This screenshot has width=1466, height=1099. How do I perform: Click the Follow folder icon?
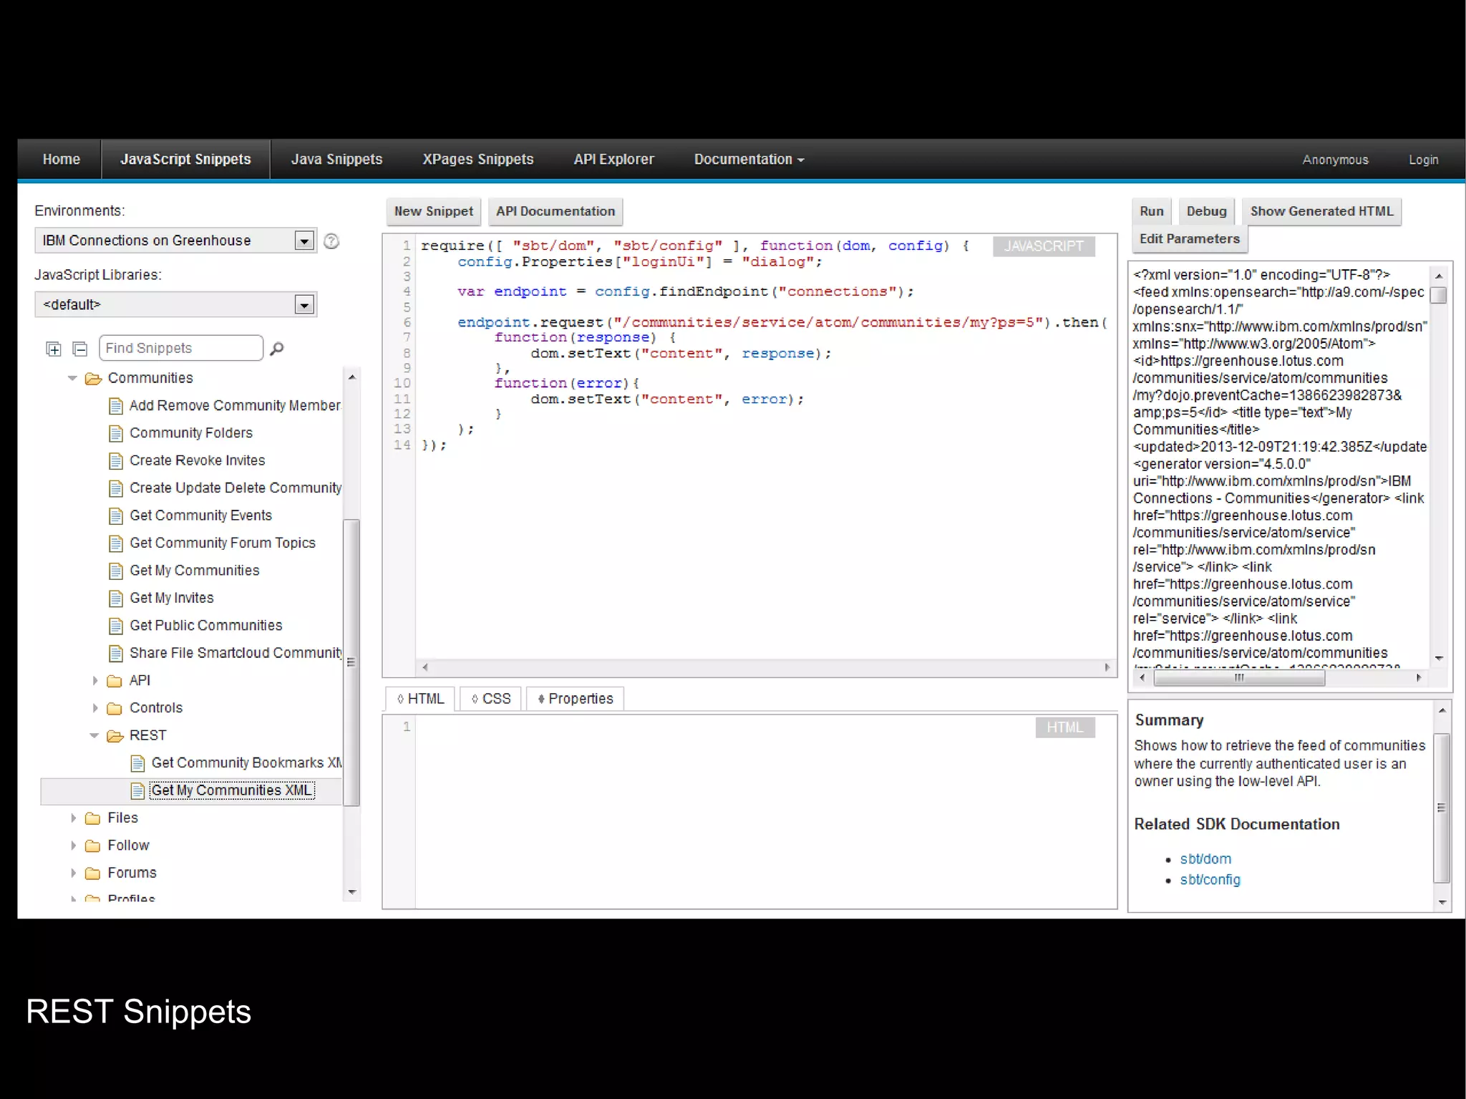click(92, 846)
